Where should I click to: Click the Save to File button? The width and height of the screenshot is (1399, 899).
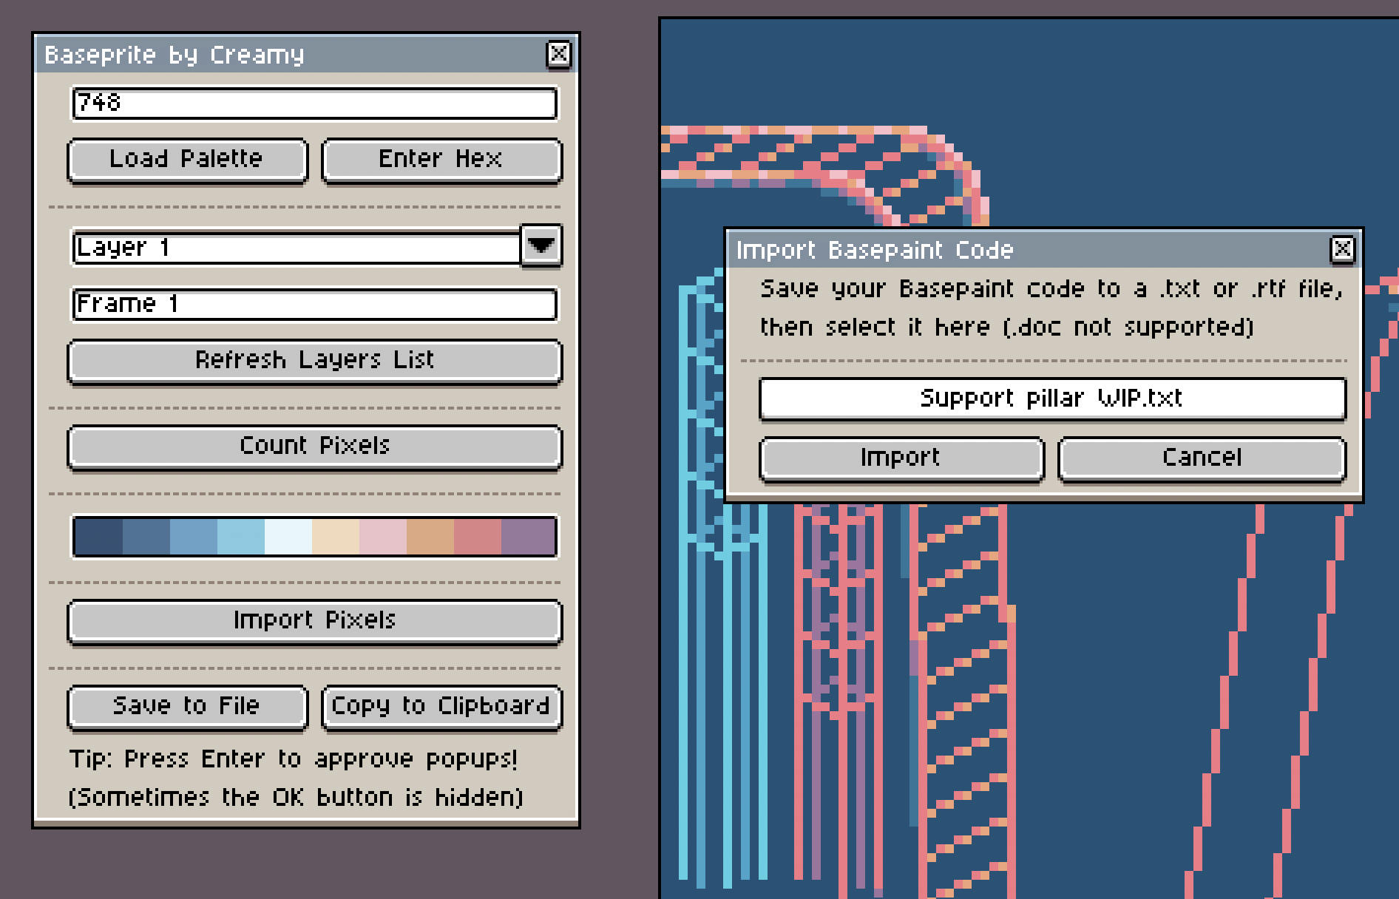187,707
